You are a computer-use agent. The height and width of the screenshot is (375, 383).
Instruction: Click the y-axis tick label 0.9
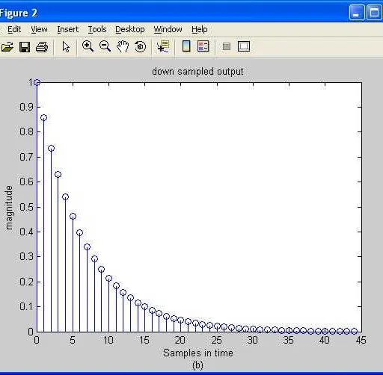(x=26, y=107)
